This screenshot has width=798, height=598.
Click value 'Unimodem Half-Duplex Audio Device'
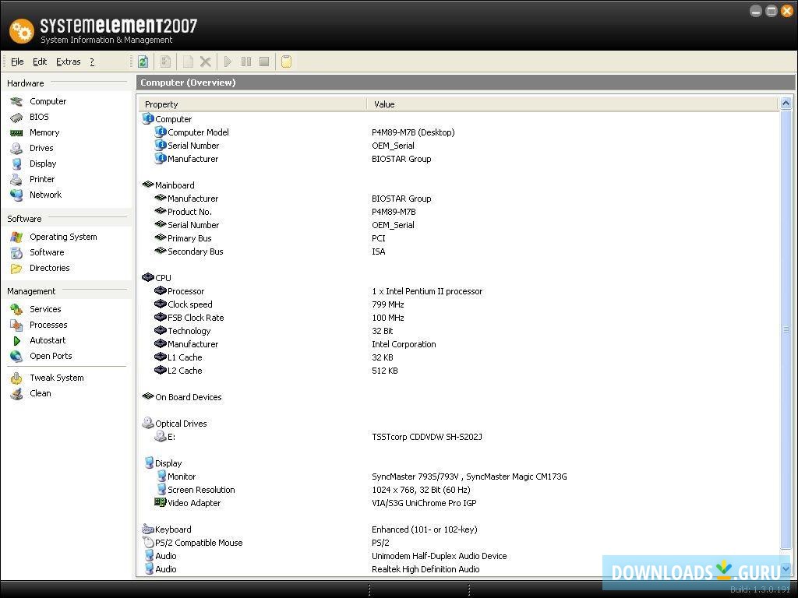[x=440, y=556]
